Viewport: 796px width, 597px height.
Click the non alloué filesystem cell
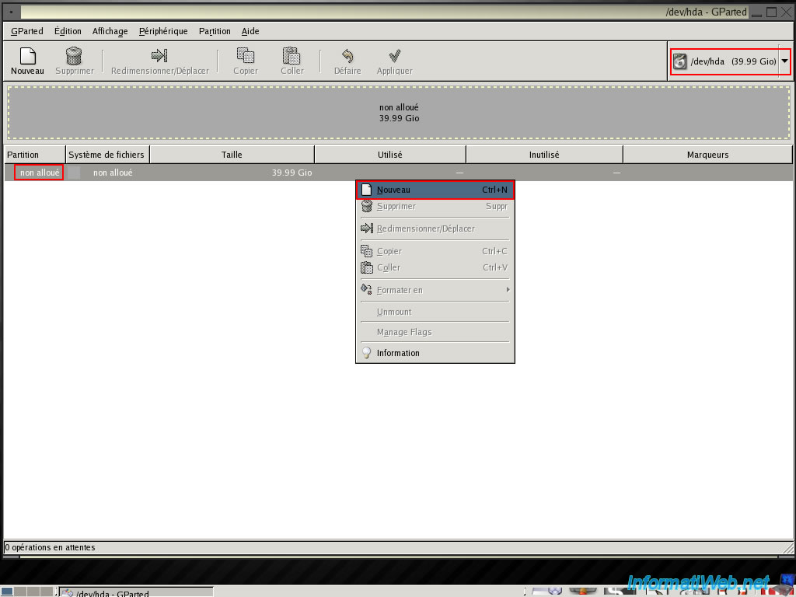coord(113,173)
